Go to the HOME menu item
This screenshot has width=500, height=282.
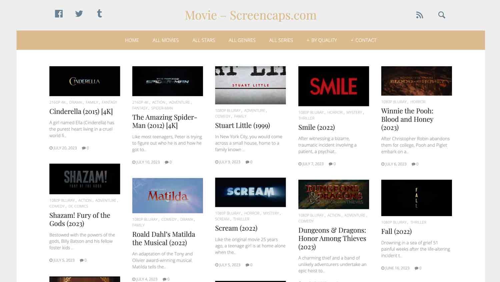coord(132,40)
